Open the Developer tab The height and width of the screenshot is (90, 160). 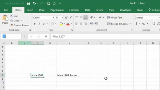125,10
